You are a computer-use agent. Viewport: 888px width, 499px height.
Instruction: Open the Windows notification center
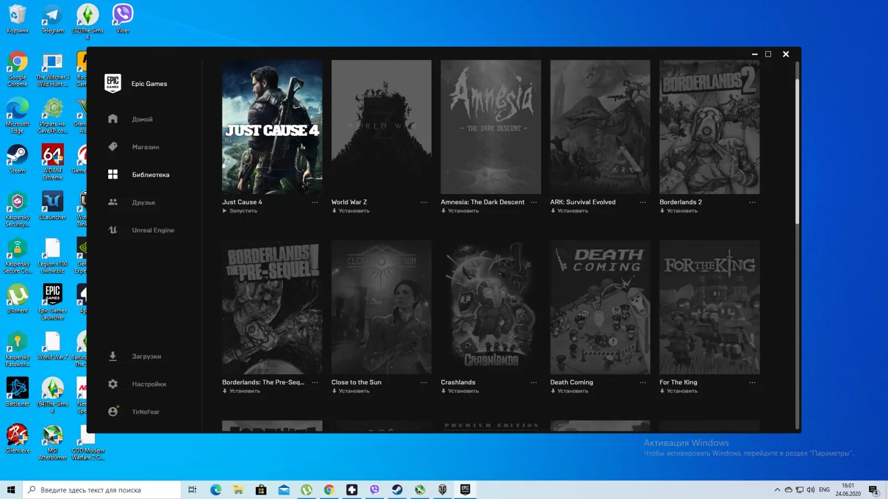point(874,490)
